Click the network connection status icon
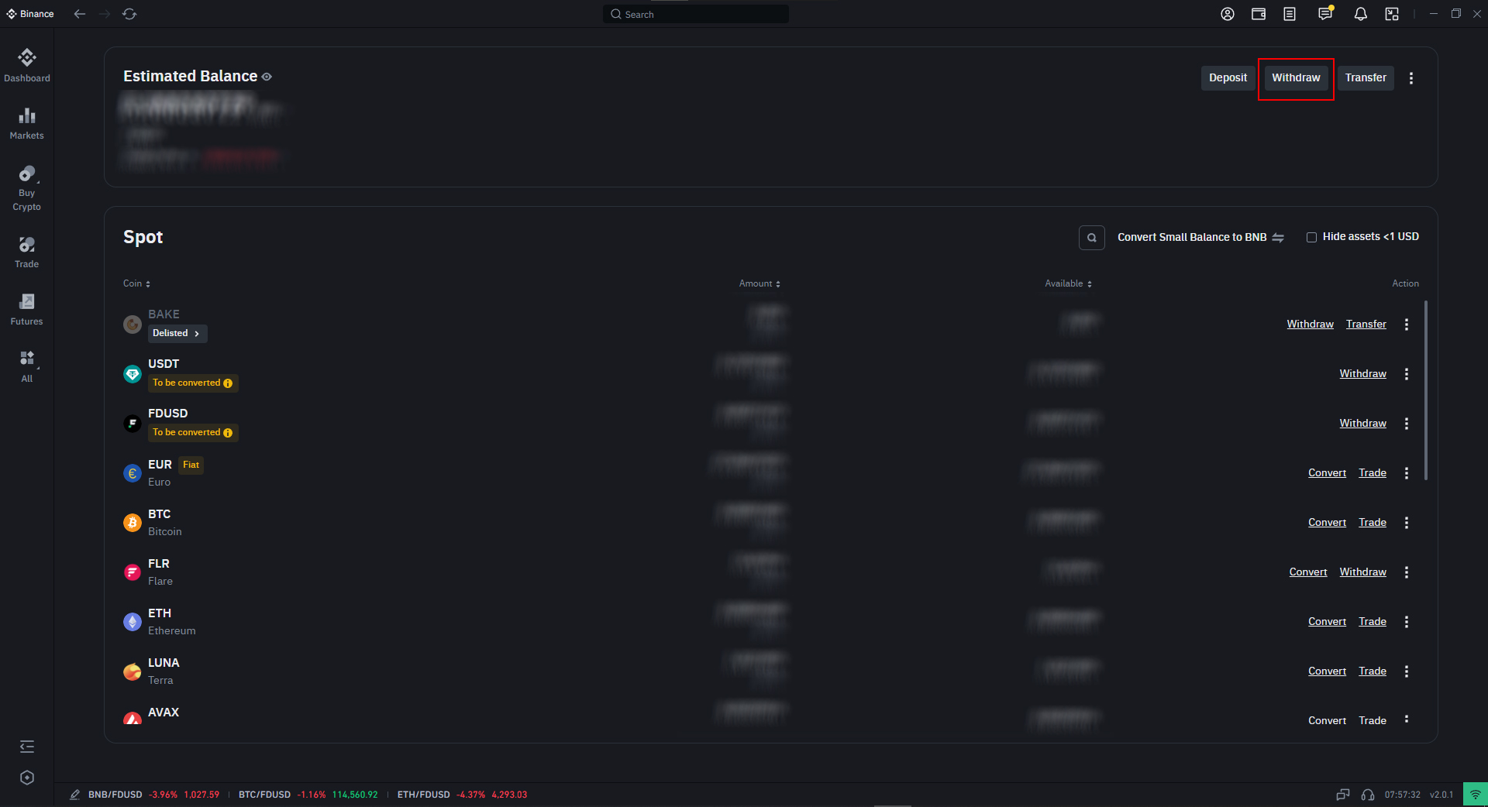Screen dimensions: 1488x807 [x=1476, y=795]
